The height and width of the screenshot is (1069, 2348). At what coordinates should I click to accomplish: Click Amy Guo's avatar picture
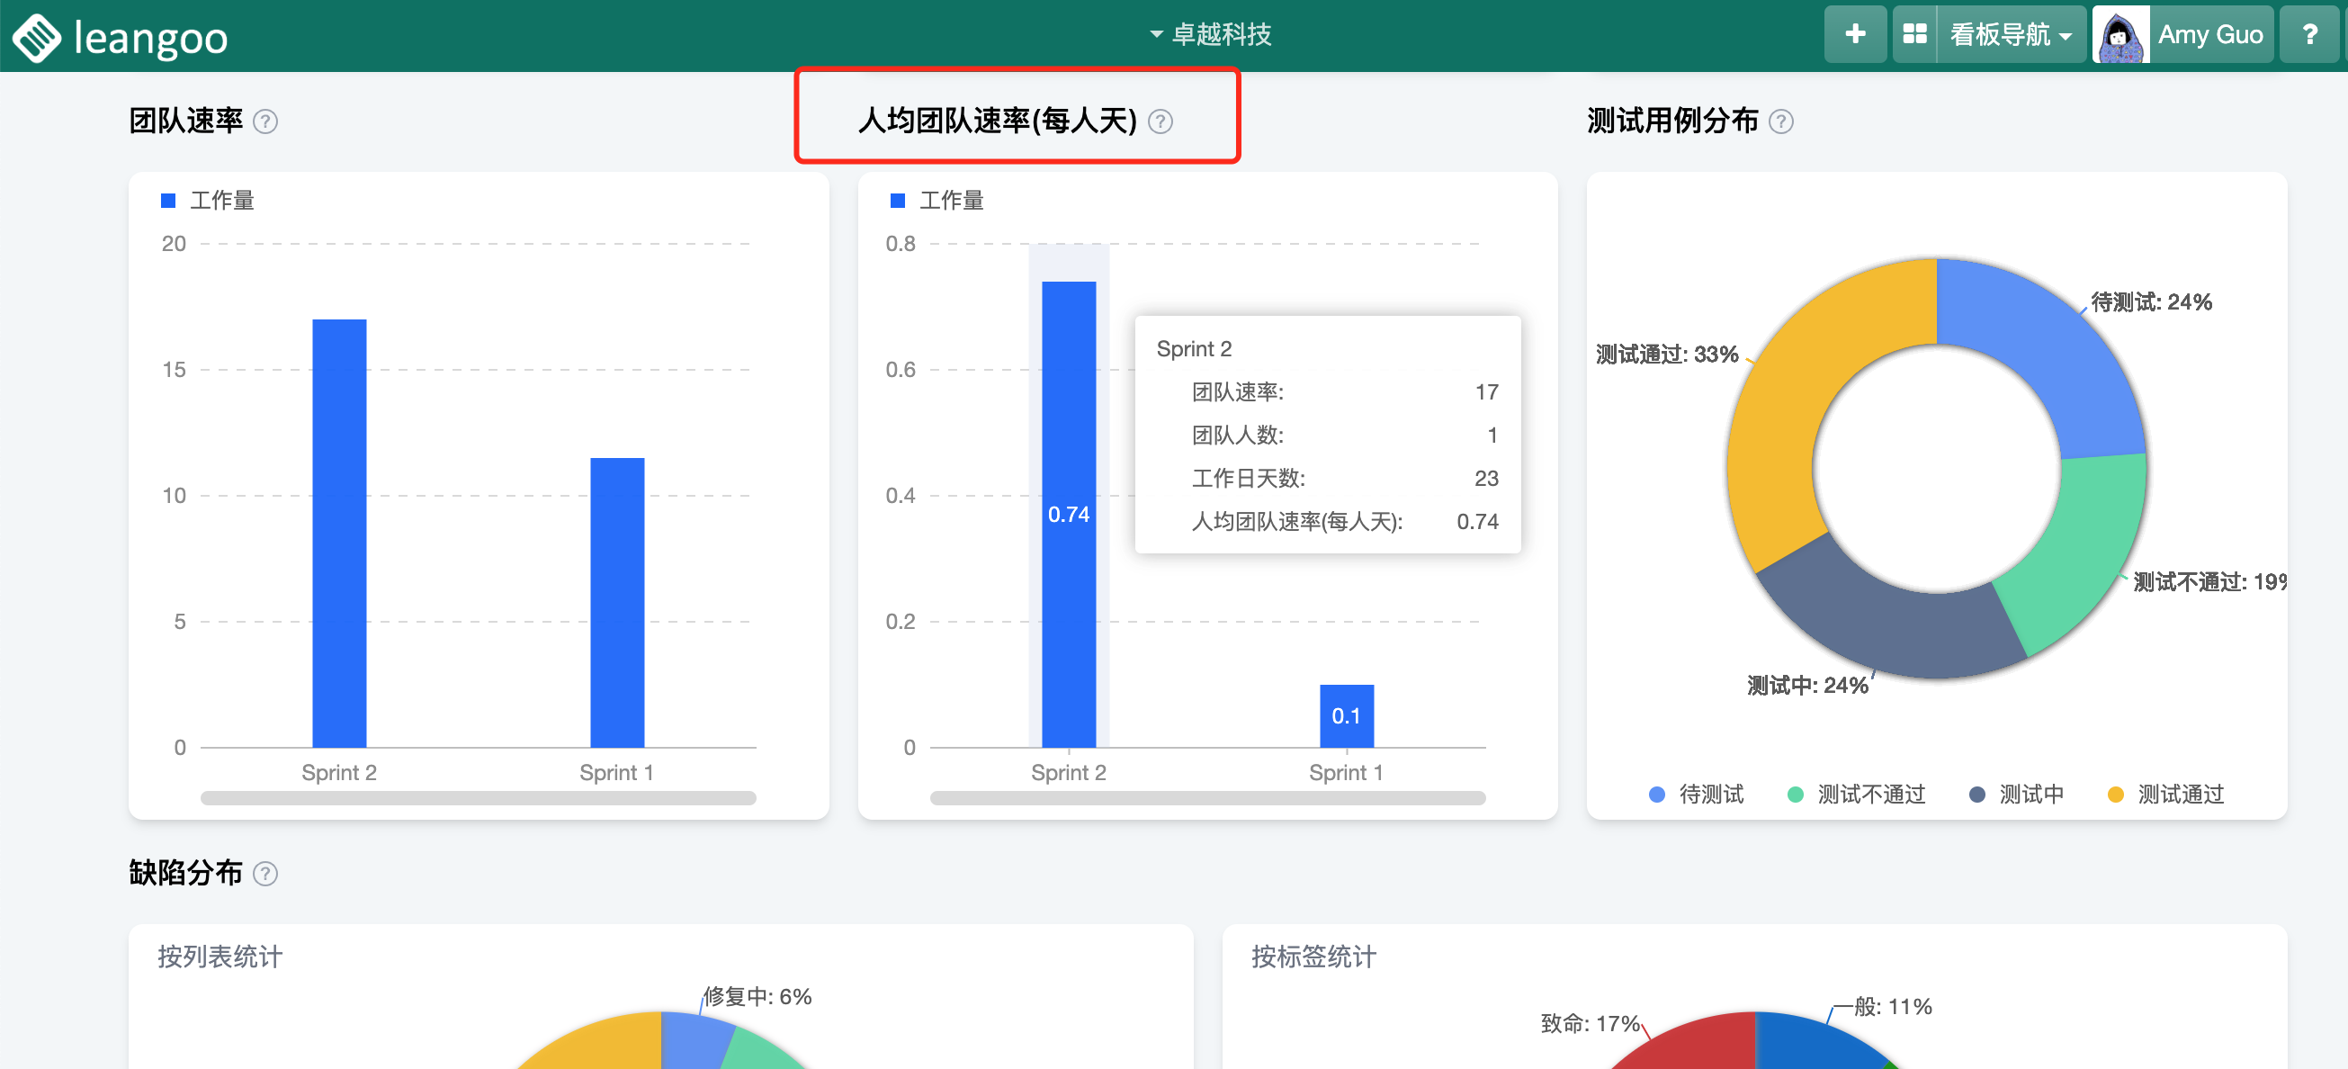tap(2120, 34)
